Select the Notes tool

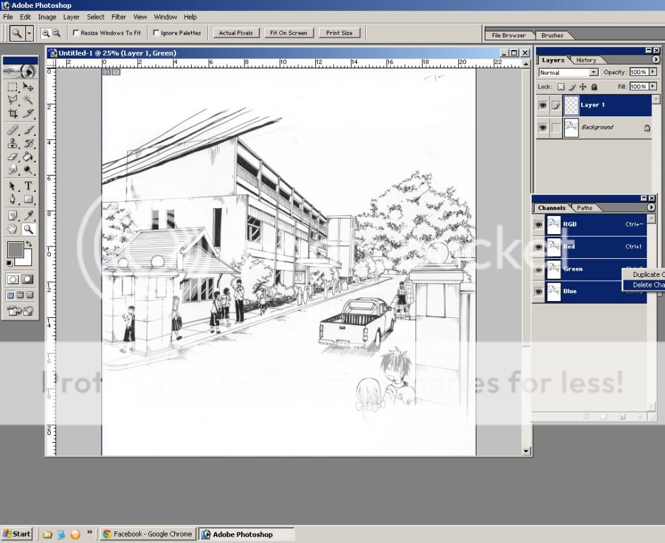point(13,216)
